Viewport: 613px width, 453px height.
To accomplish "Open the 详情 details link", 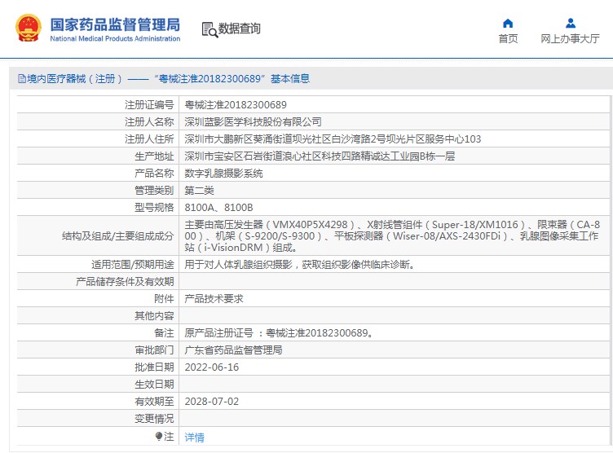I will [x=194, y=438].
